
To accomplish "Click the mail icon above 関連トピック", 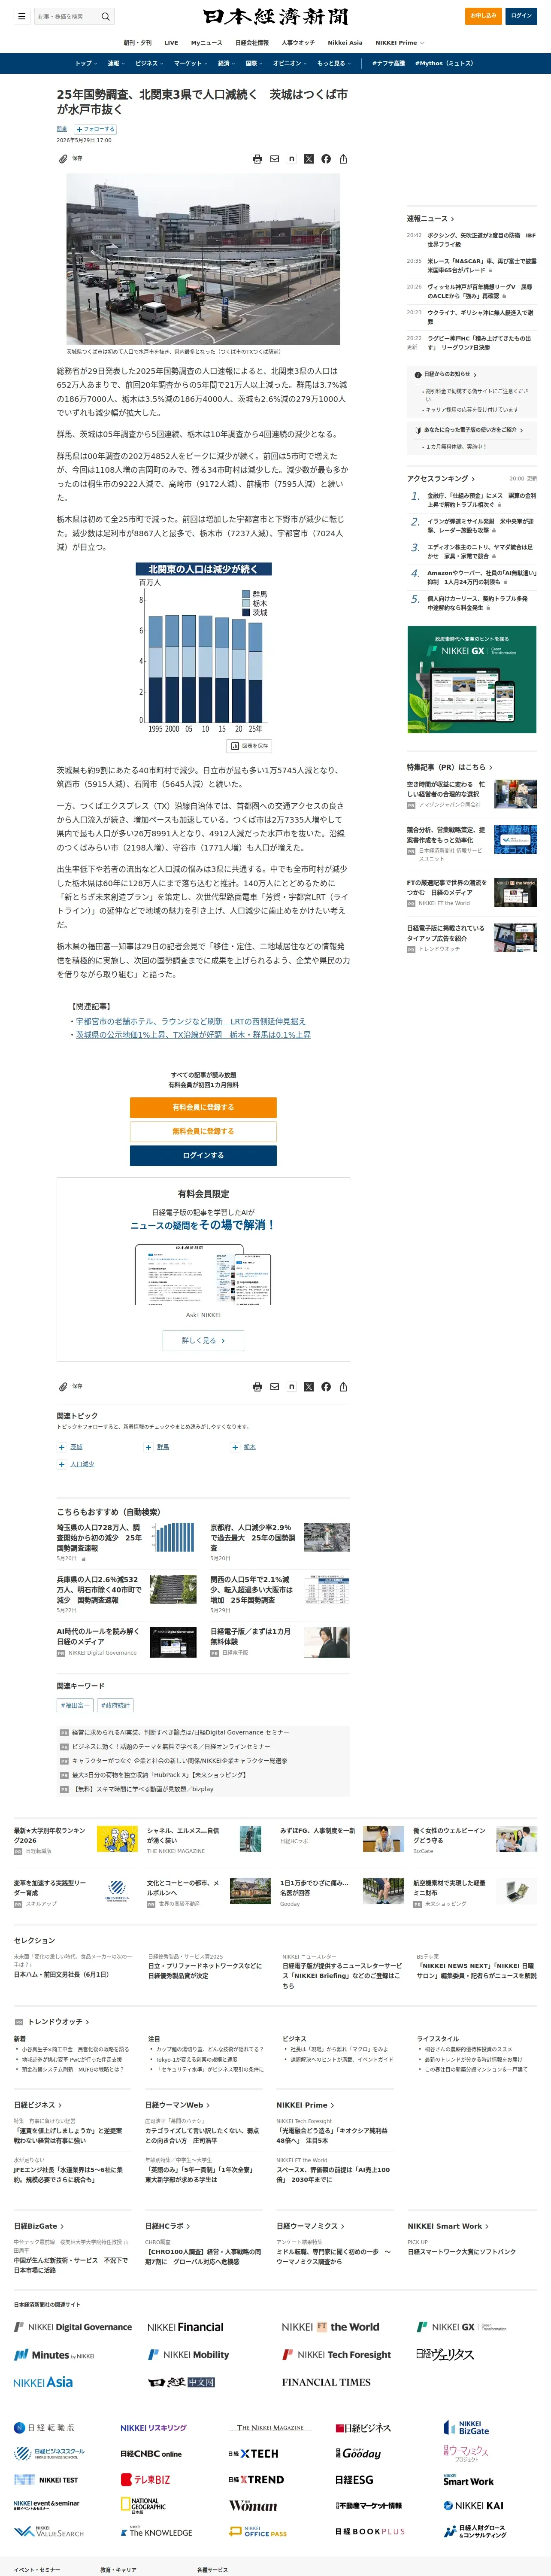I will pos(274,1387).
